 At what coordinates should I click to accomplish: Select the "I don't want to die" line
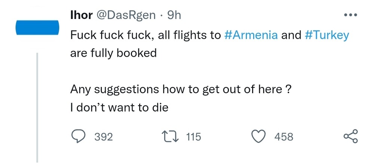[x=119, y=108]
